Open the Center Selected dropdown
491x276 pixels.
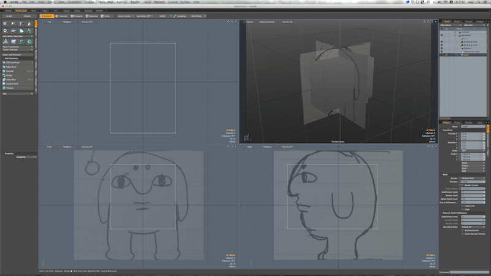click(18, 50)
